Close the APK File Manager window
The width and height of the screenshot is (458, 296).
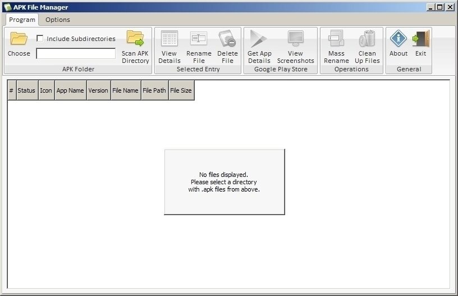tap(450, 7)
